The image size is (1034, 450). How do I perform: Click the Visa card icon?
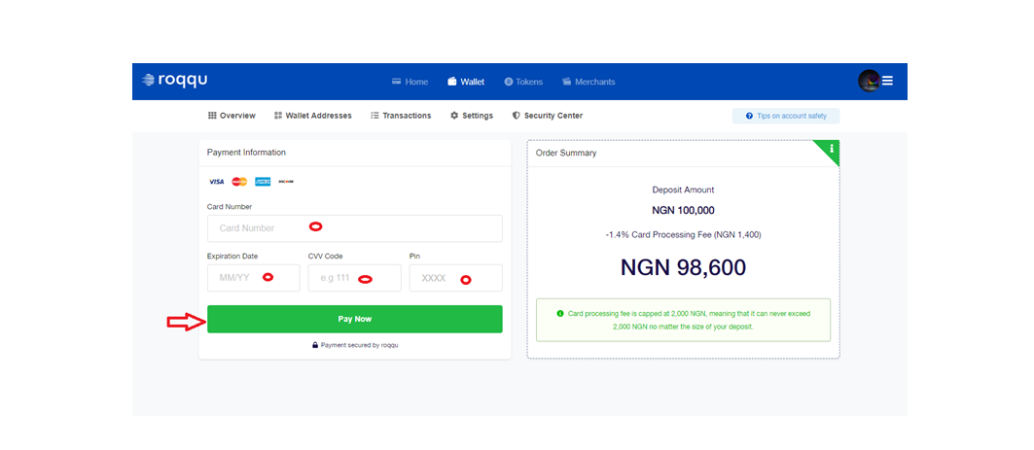click(x=216, y=182)
